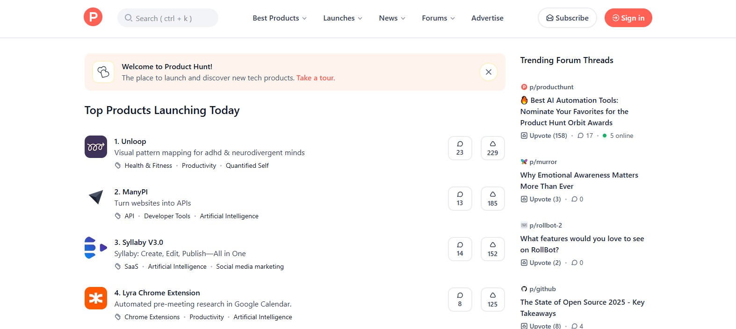Image resolution: width=736 pixels, height=329 pixels.
Task: Open the p/murror forum
Action: click(543, 162)
